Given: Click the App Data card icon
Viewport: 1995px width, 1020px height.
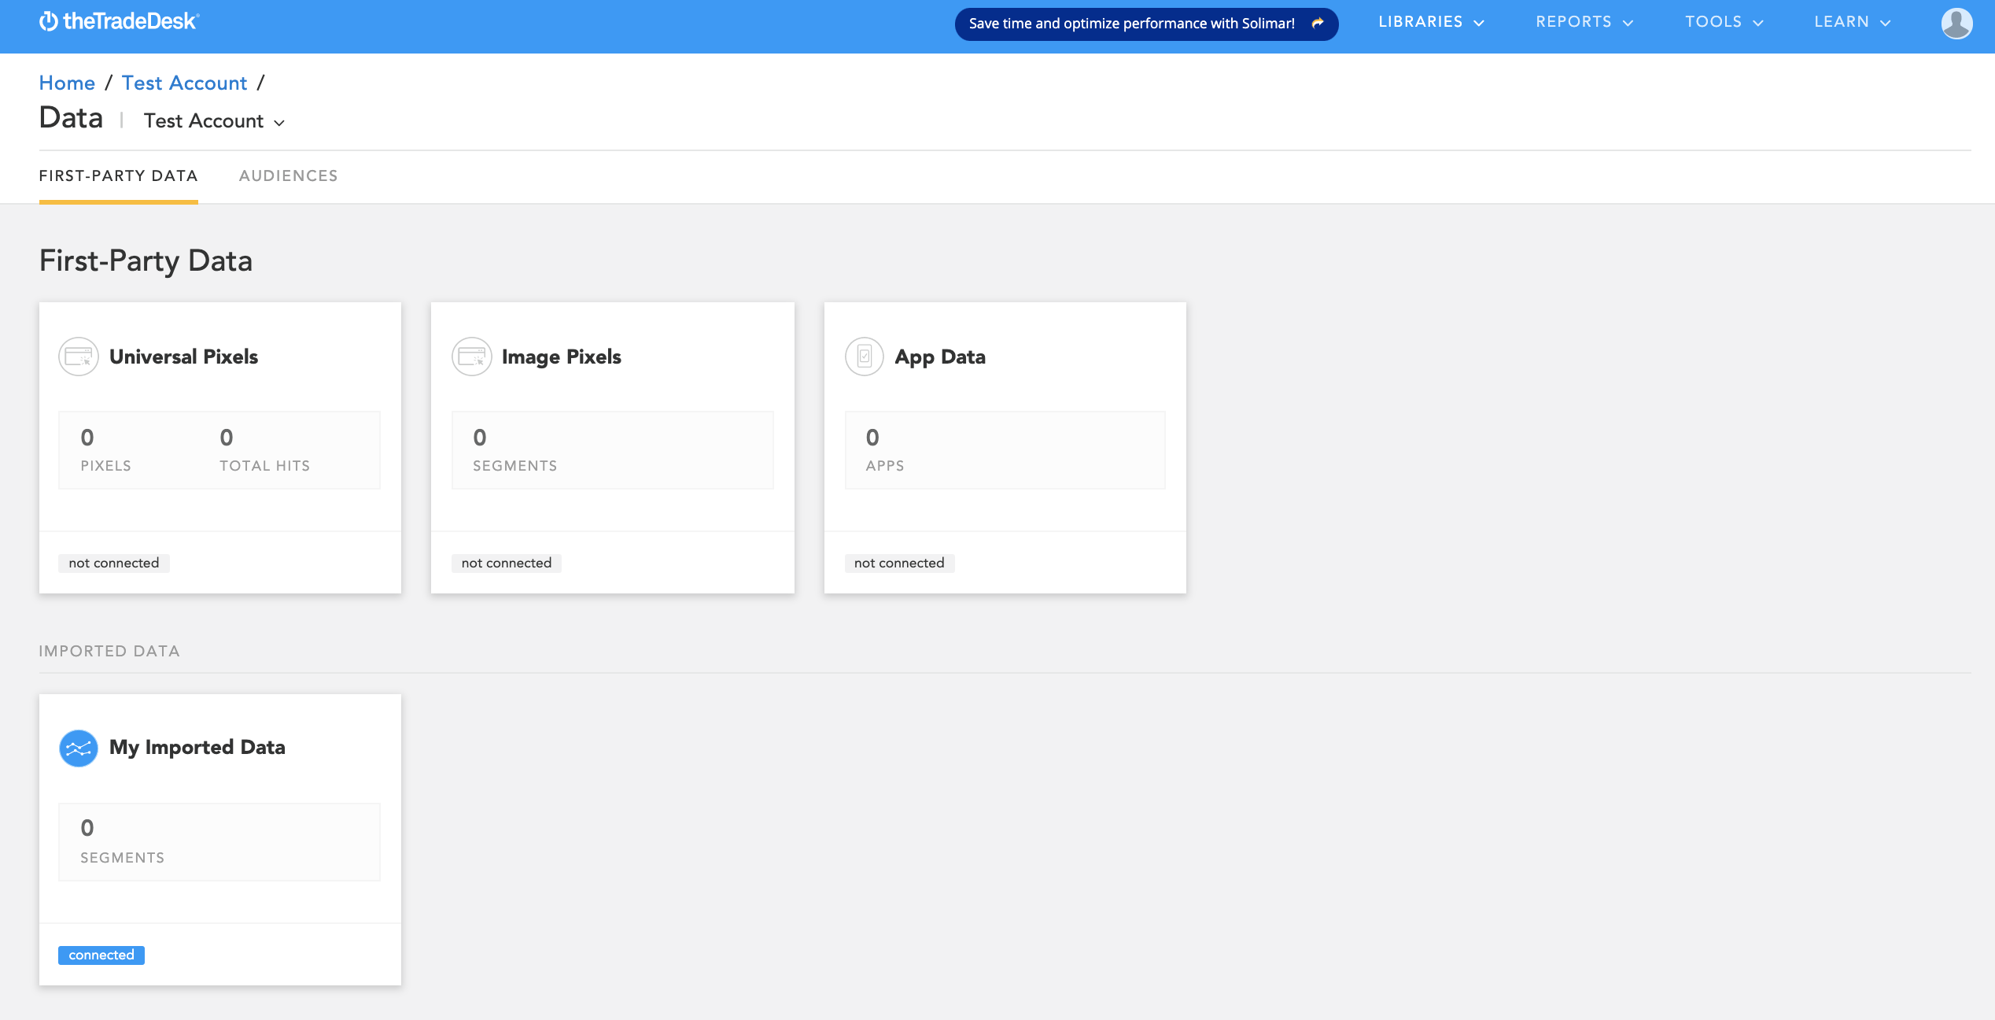Looking at the screenshot, I should [x=865, y=357].
